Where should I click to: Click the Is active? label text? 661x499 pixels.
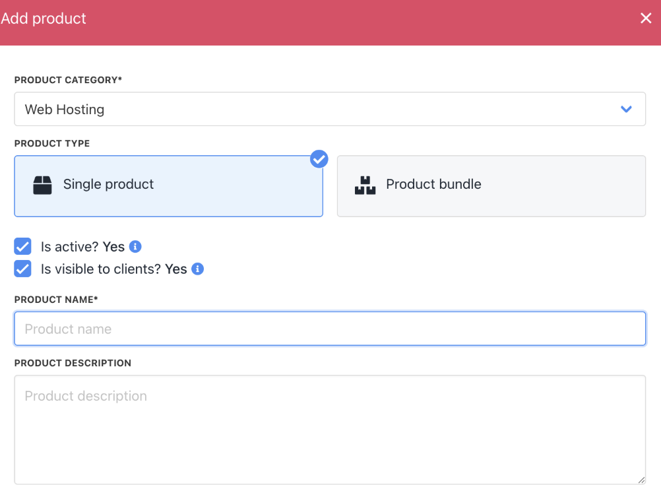click(x=69, y=247)
